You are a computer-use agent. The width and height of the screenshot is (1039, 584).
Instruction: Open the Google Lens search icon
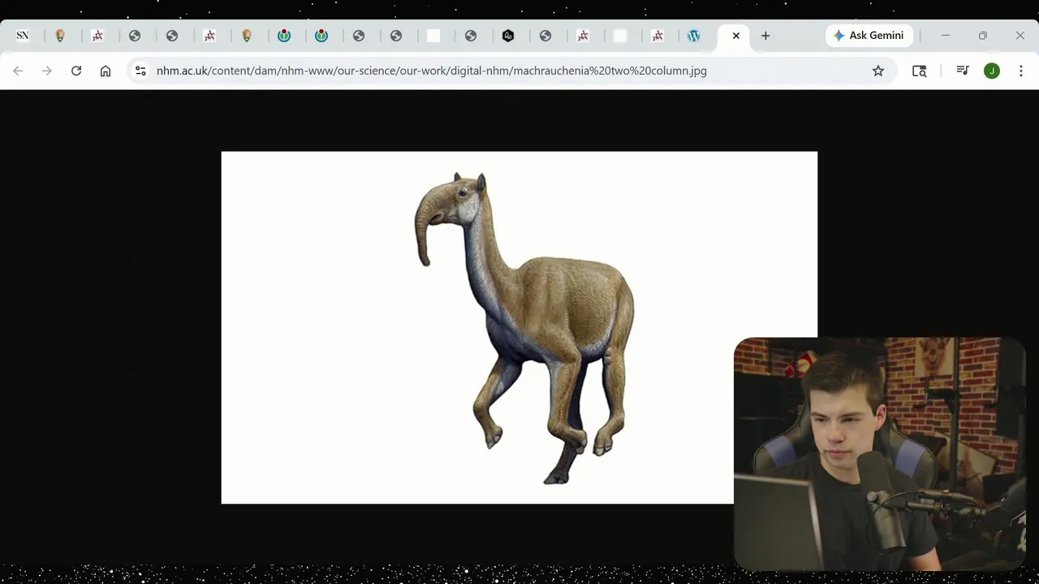tap(920, 71)
